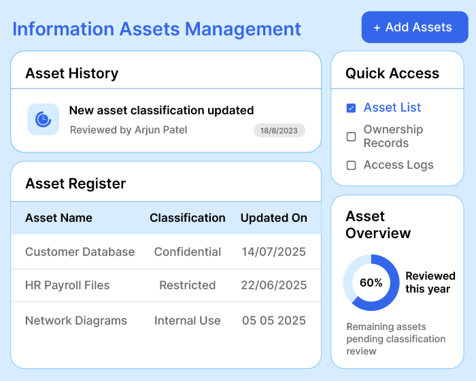Open the Asset List link
The height and width of the screenshot is (381, 476).
pyautogui.click(x=392, y=107)
